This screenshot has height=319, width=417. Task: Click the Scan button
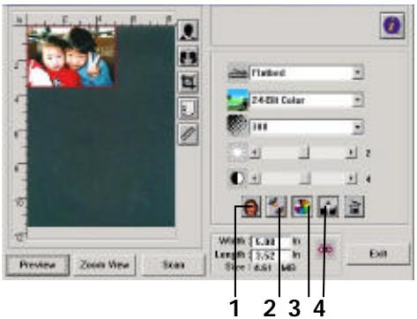click(174, 265)
